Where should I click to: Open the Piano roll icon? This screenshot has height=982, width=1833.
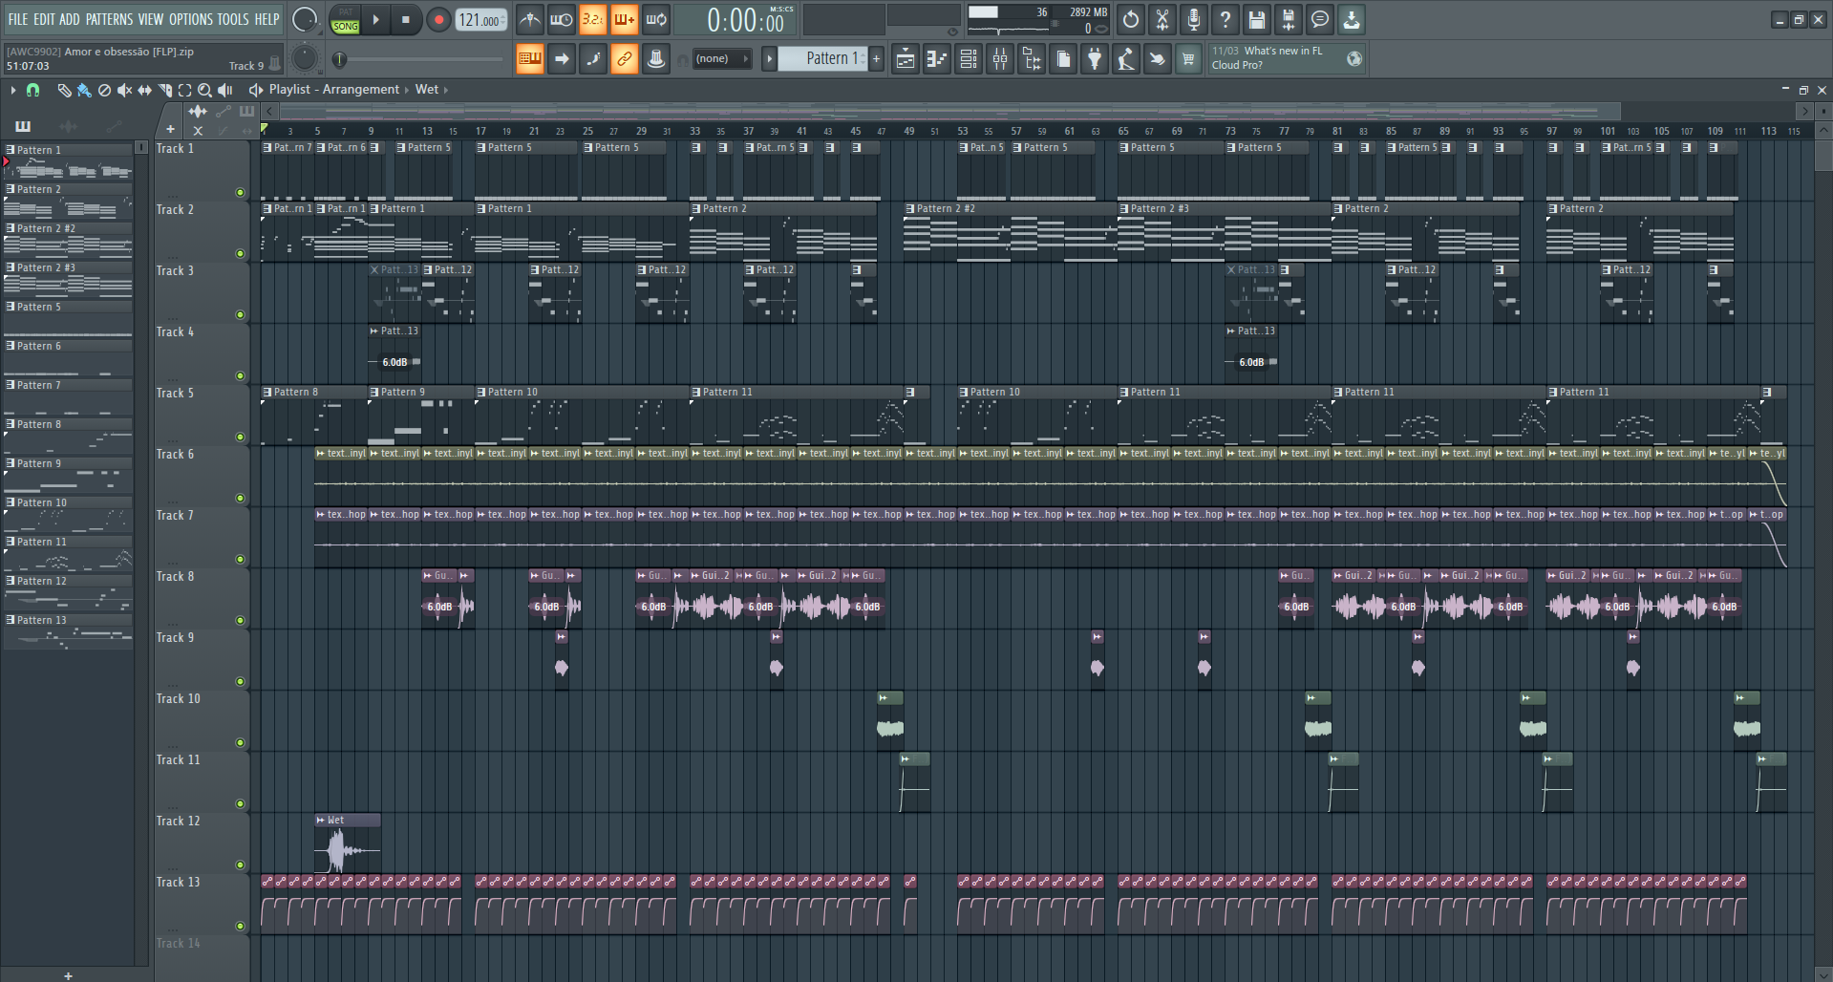click(937, 59)
